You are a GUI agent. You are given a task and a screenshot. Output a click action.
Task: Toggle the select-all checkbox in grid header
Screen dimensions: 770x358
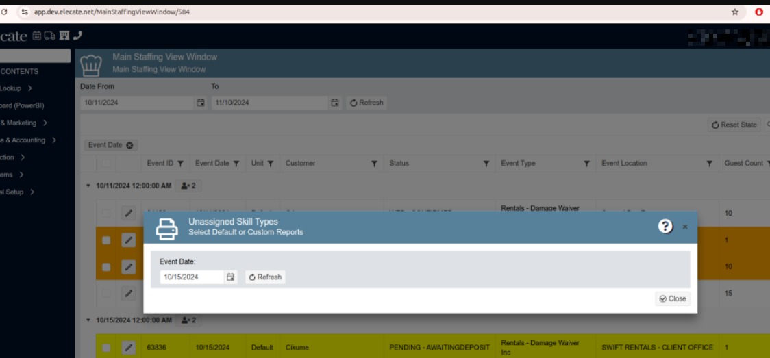(106, 164)
